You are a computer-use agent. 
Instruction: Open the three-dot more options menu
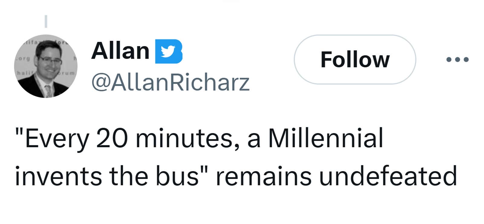click(457, 60)
